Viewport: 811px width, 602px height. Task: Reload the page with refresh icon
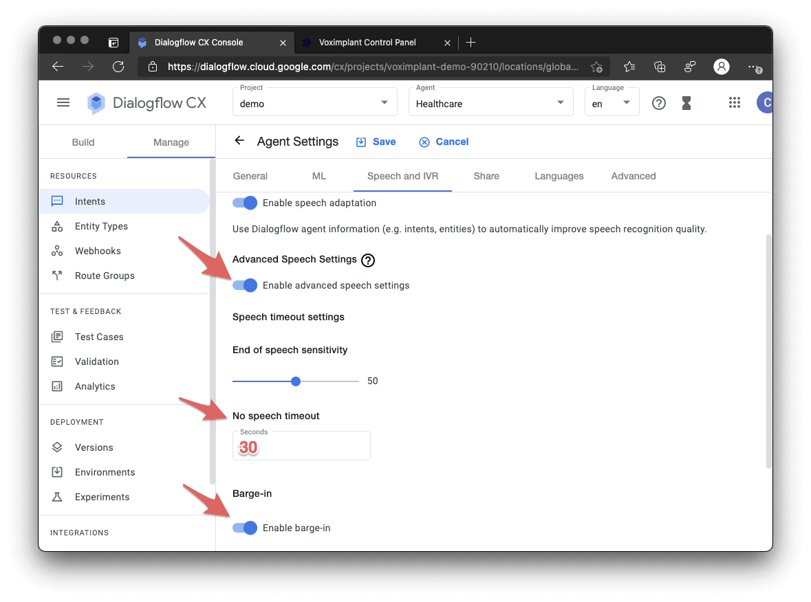pyautogui.click(x=118, y=67)
